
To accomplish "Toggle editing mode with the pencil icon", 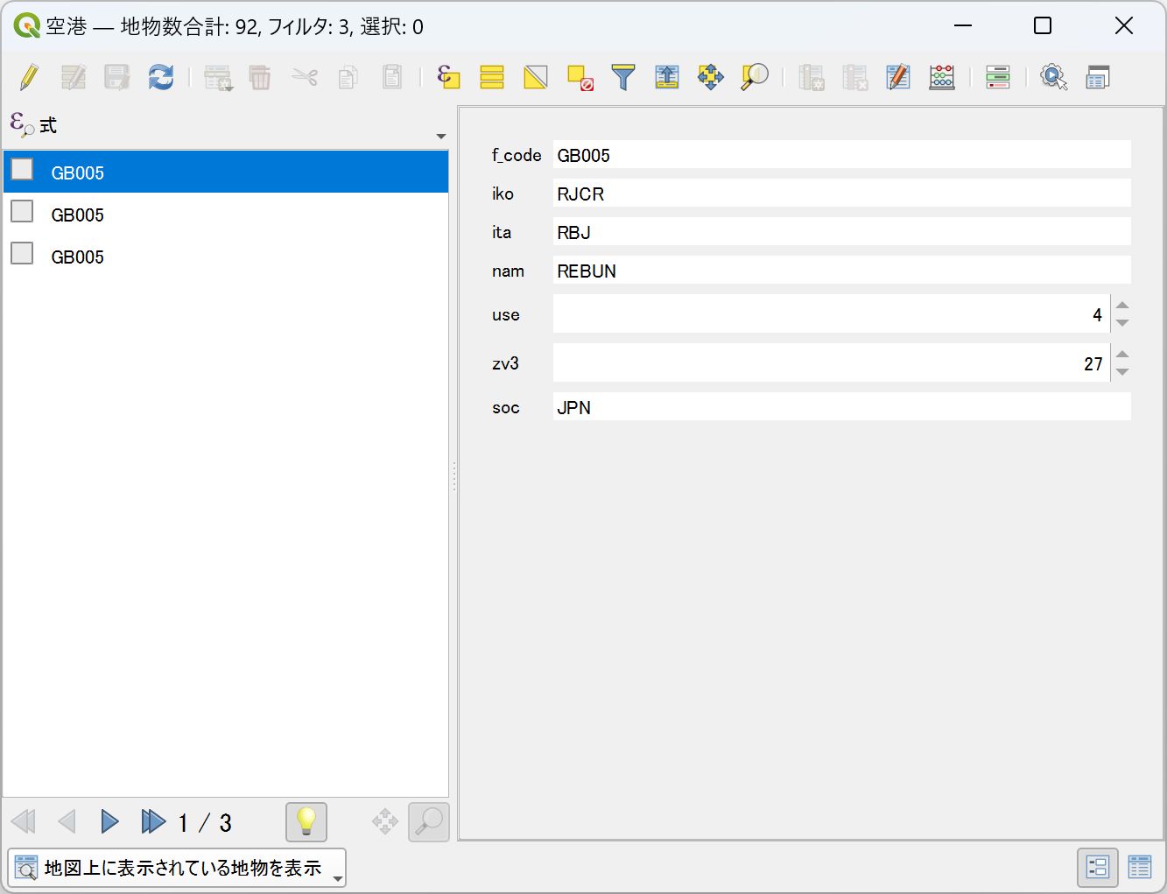I will point(29,77).
